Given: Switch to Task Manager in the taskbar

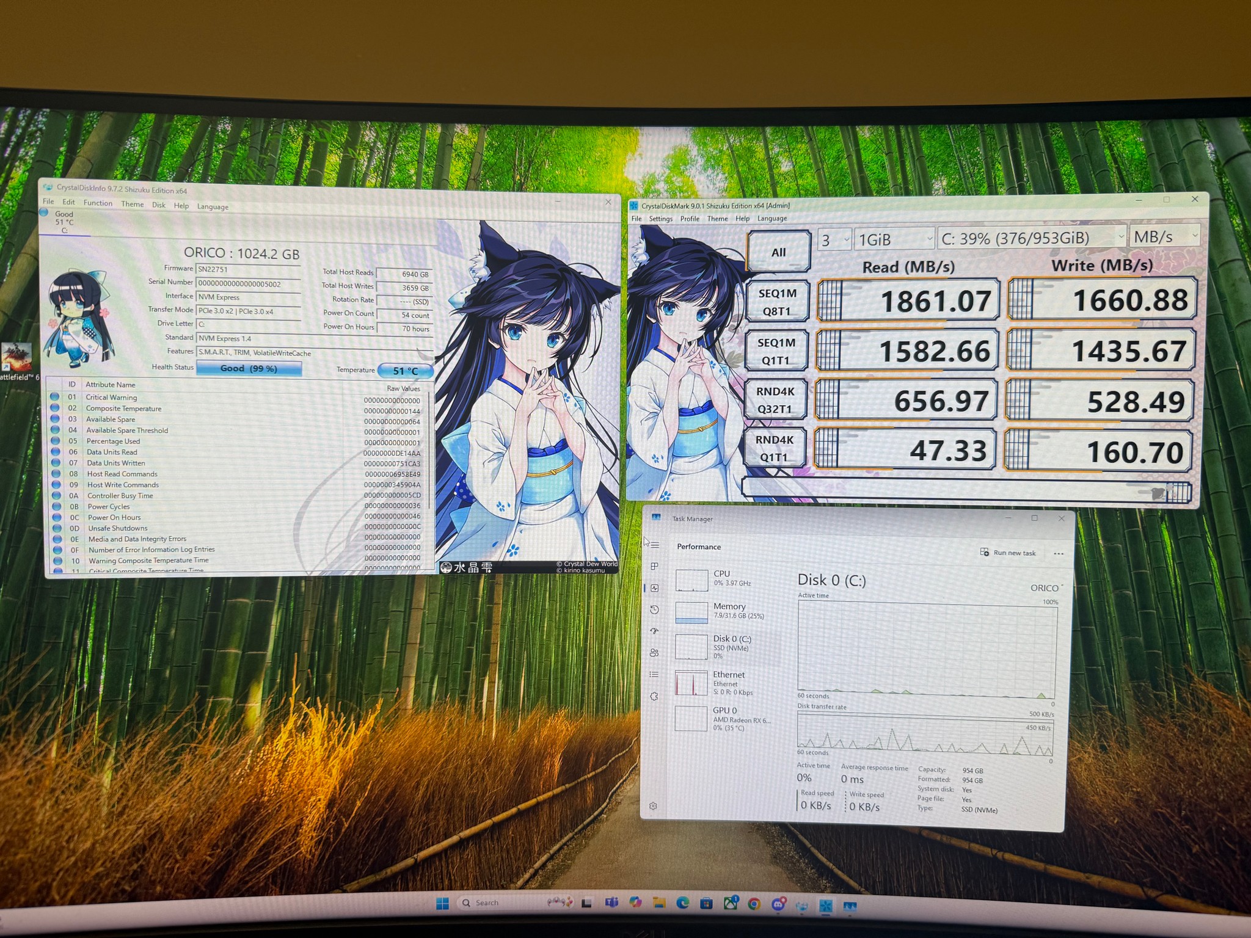Looking at the screenshot, I should 850,906.
